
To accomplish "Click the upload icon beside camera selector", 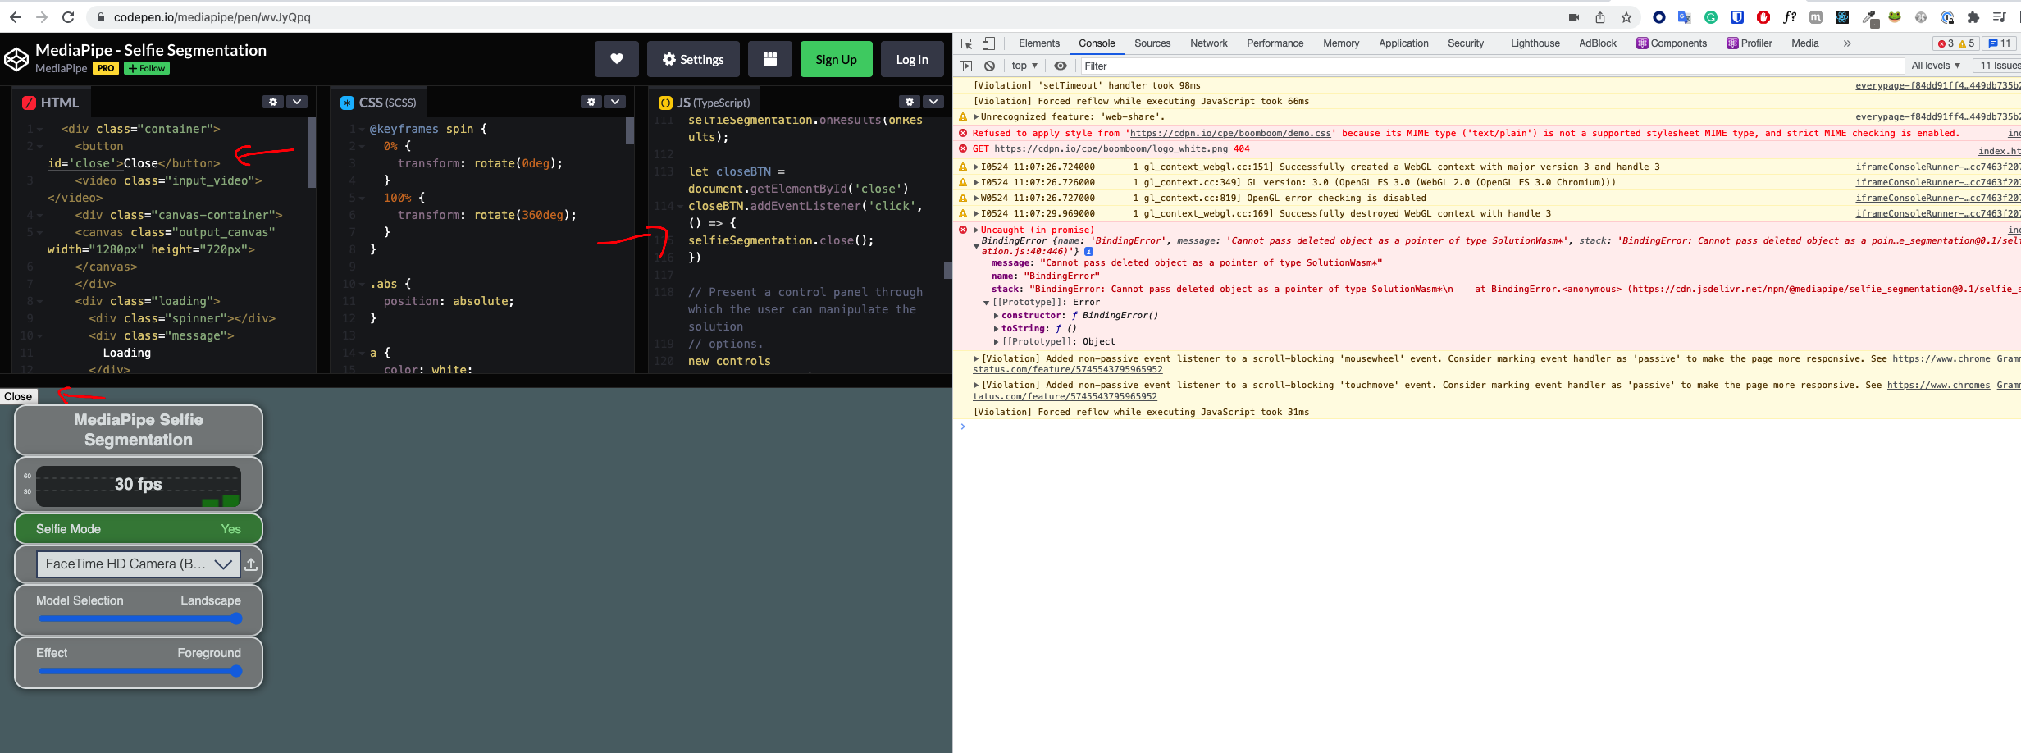I will point(251,564).
